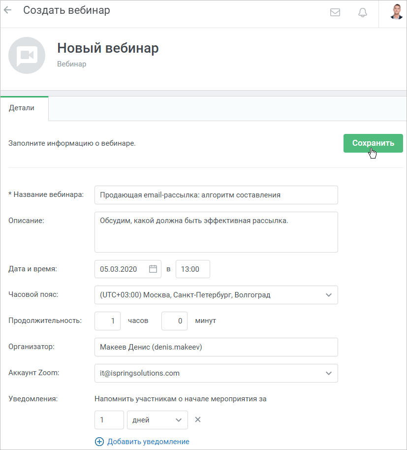This screenshot has width=407, height=450.
Task: Click the green Сохранить button
Action: point(373,143)
